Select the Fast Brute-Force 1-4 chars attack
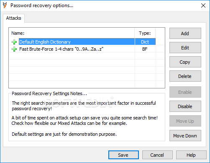 pyautogui.click(x=61, y=49)
